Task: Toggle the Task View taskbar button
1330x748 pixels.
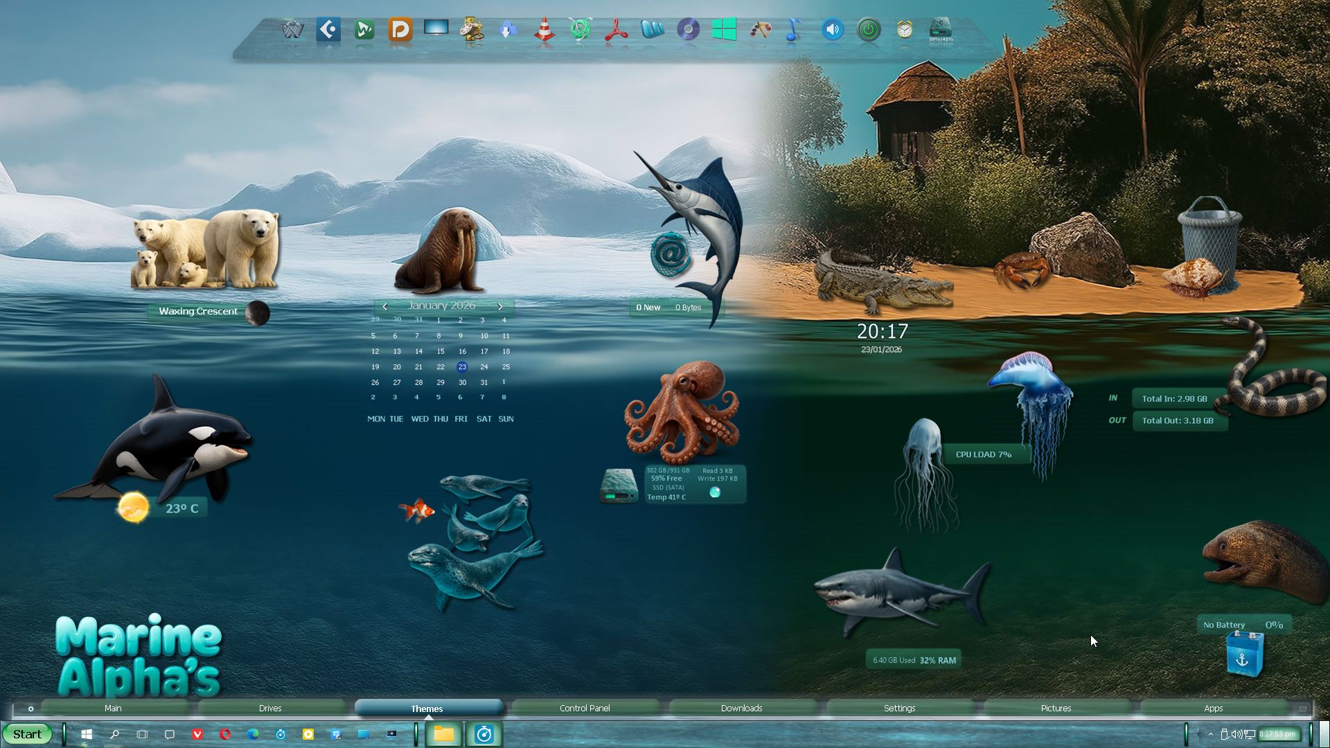Action: 142,734
